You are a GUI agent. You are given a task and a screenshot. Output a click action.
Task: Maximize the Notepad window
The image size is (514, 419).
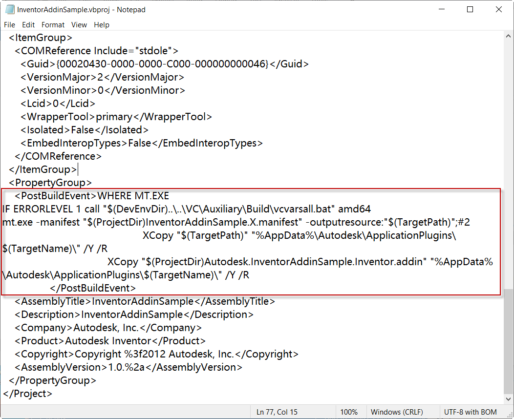(x=470, y=9)
